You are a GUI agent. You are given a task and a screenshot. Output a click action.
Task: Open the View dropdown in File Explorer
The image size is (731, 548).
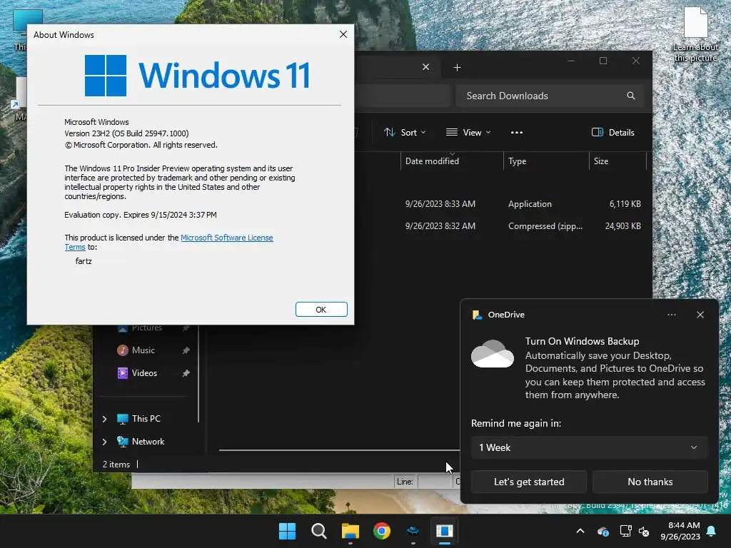tap(468, 132)
